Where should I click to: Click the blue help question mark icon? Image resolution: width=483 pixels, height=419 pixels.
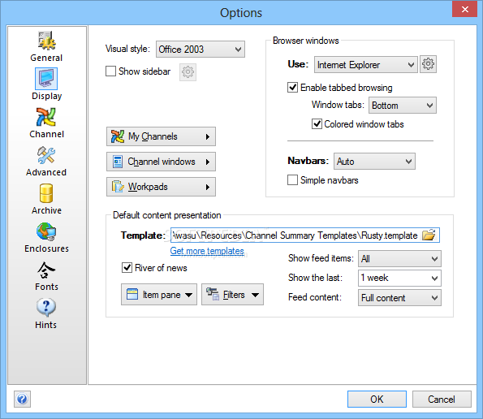coord(22,400)
